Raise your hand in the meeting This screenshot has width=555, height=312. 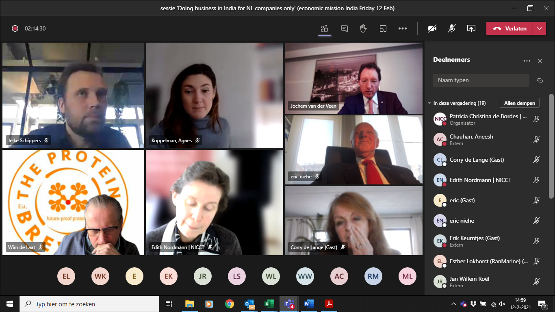363,28
